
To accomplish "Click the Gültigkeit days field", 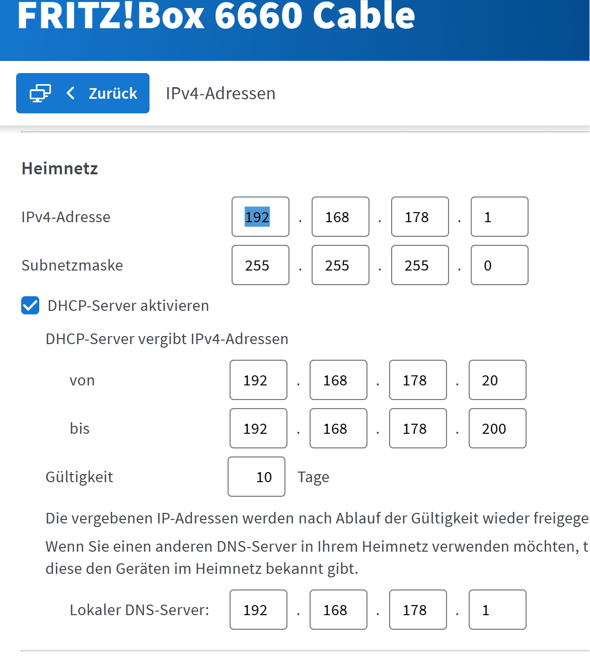I will [x=256, y=477].
